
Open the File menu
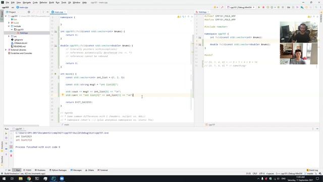pos(7,3)
